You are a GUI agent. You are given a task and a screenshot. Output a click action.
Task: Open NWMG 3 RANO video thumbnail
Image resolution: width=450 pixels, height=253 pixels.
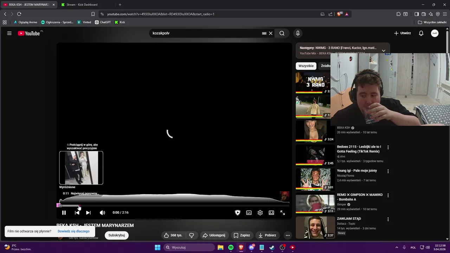313,83
